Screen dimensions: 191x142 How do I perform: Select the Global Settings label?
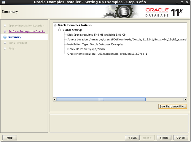click(x=72, y=30)
